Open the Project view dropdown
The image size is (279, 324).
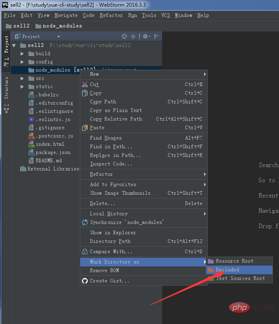pos(58,37)
